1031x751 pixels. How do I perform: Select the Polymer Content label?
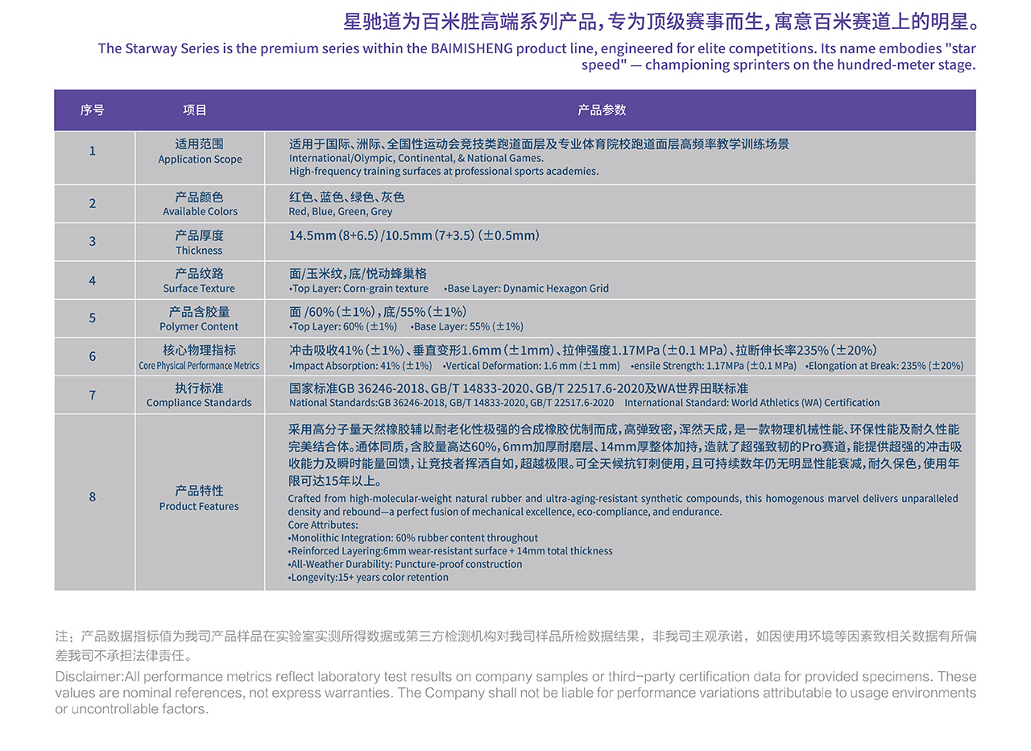tap(200, 326)
